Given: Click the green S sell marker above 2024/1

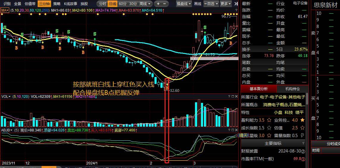Looking at the screenshot, I should click(95, 34).
